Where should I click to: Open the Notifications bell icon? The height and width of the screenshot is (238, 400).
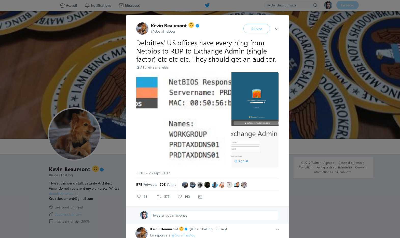click(x=87, y=5)
